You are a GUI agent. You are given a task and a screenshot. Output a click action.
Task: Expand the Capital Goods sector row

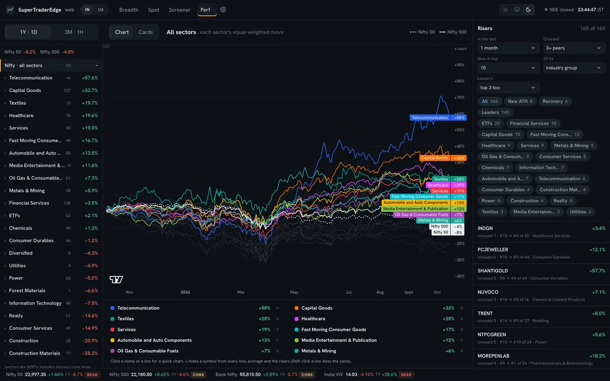[51, 90]
